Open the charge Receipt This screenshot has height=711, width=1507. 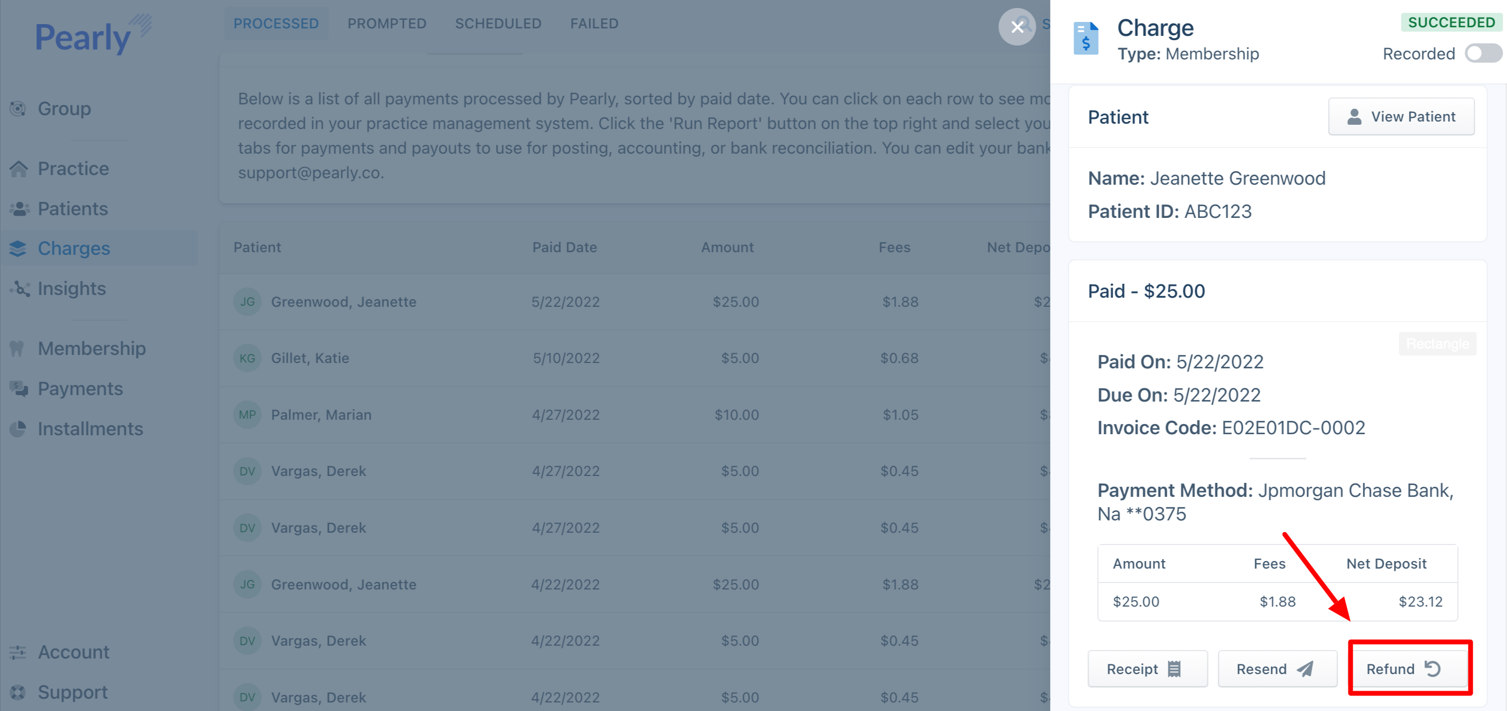point(1146,668)
